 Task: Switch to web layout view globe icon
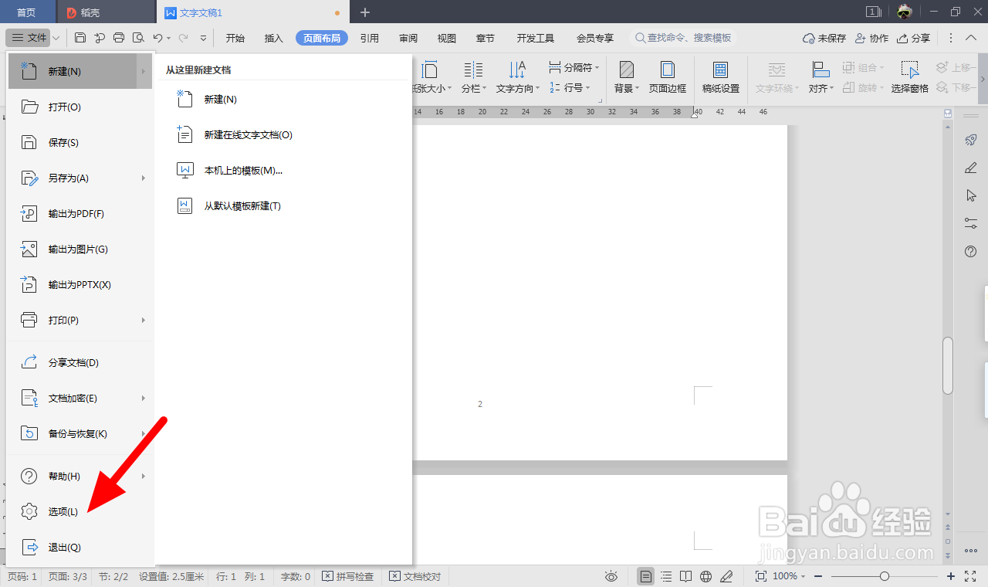[705, 576]
